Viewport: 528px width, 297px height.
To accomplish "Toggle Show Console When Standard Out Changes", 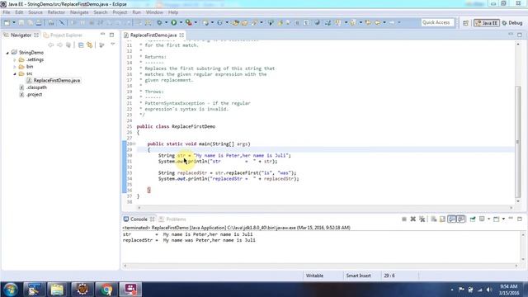I will point(452,219).
